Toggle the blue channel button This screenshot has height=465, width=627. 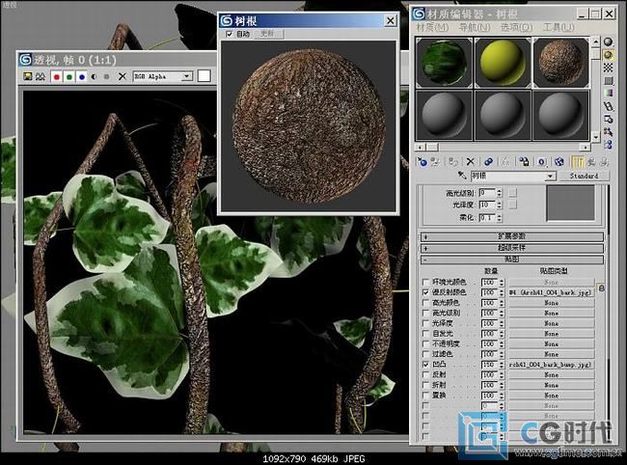pos(82,76)
